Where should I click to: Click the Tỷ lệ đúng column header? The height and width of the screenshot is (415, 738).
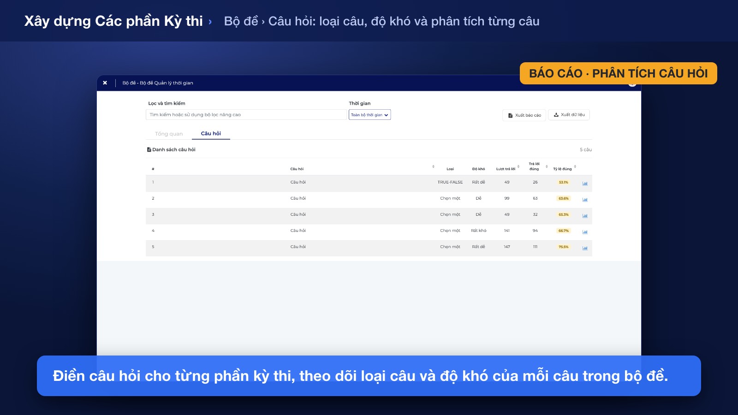coord(562,169)
